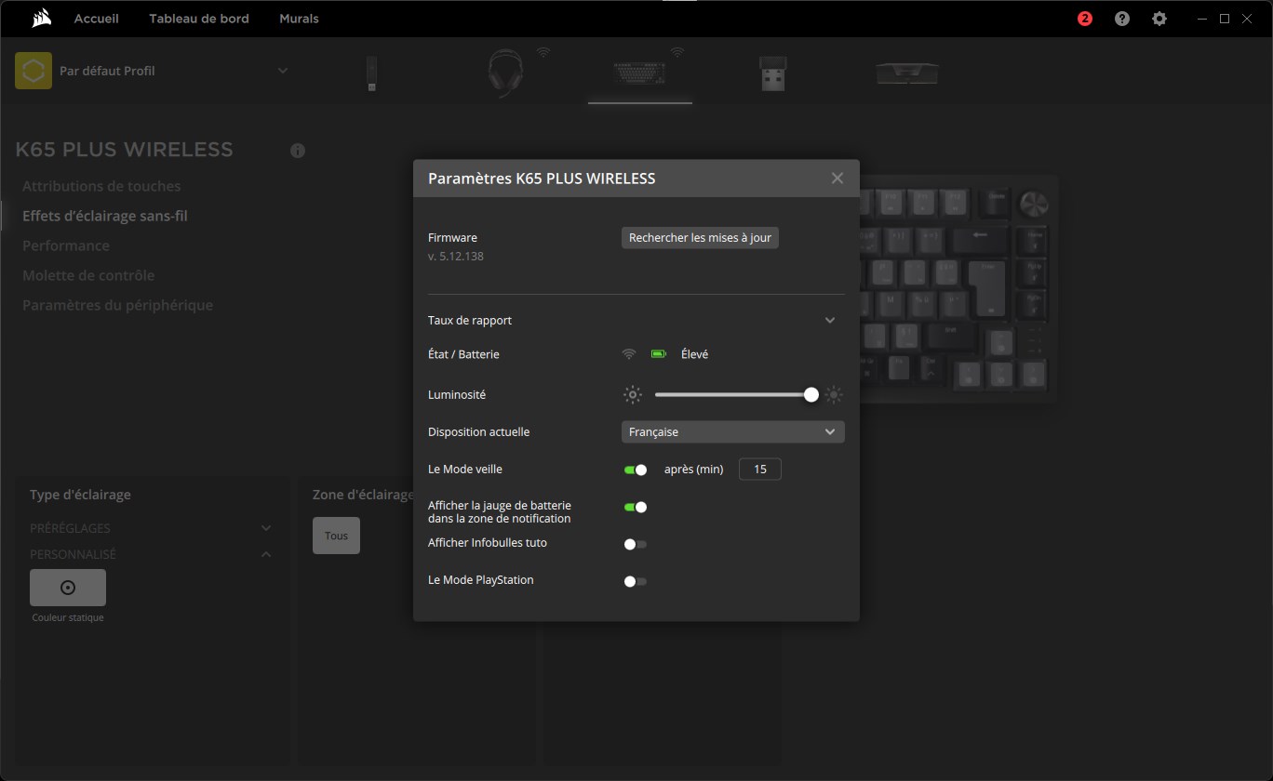
Task: Open the Murals tab
Action: click(299, 19)
